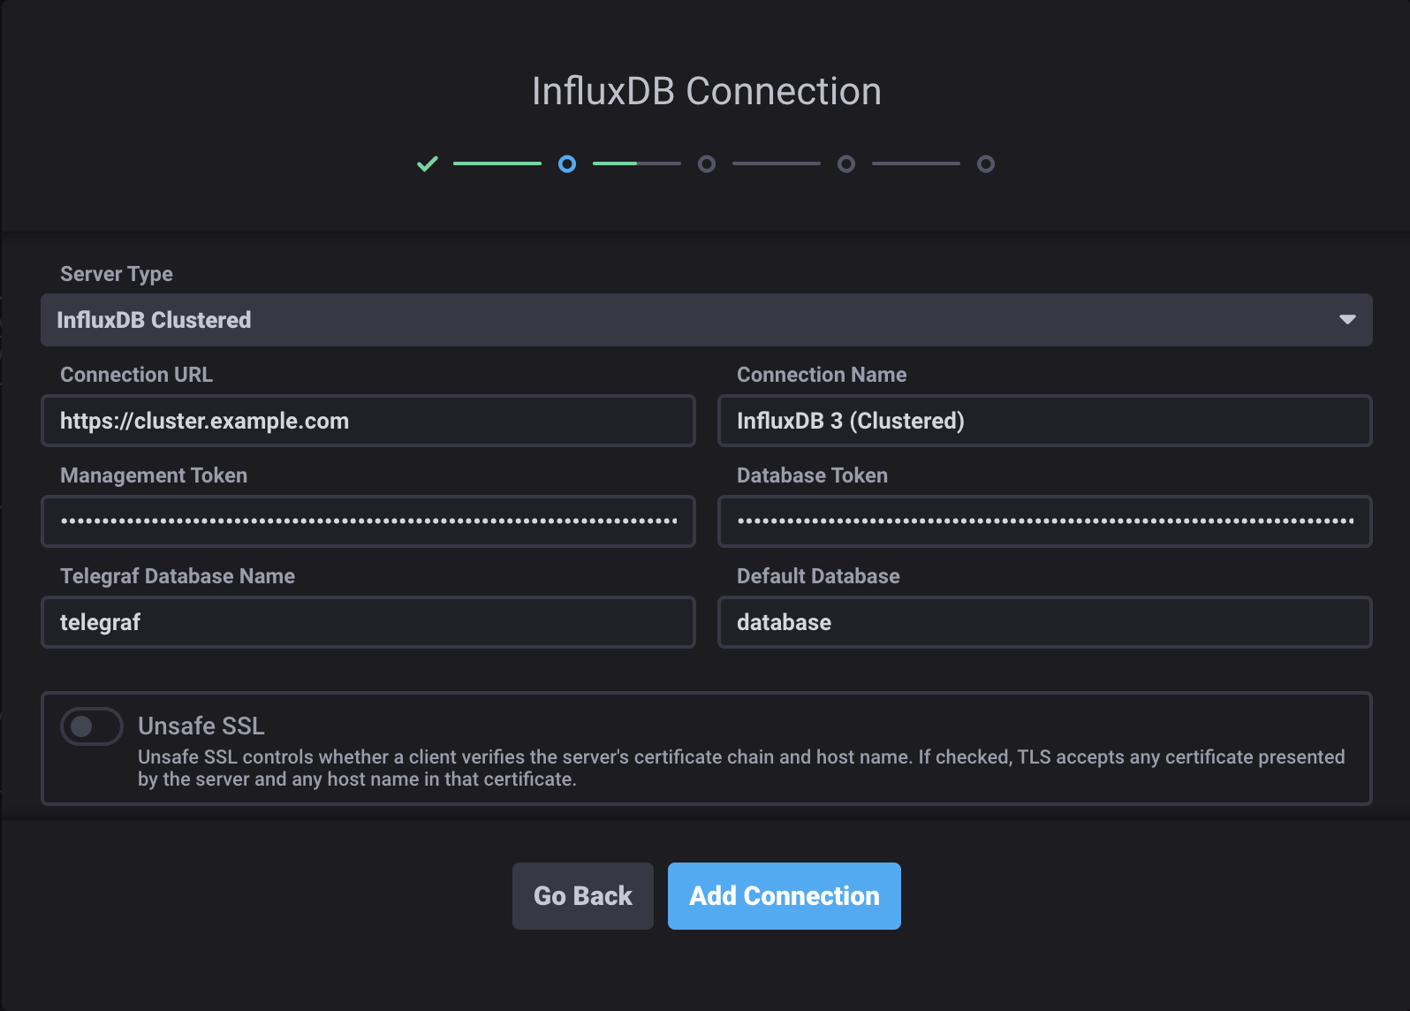1410x1011 pixels.
Task: Click the Management Token label
Action: [x=154, y=475]
